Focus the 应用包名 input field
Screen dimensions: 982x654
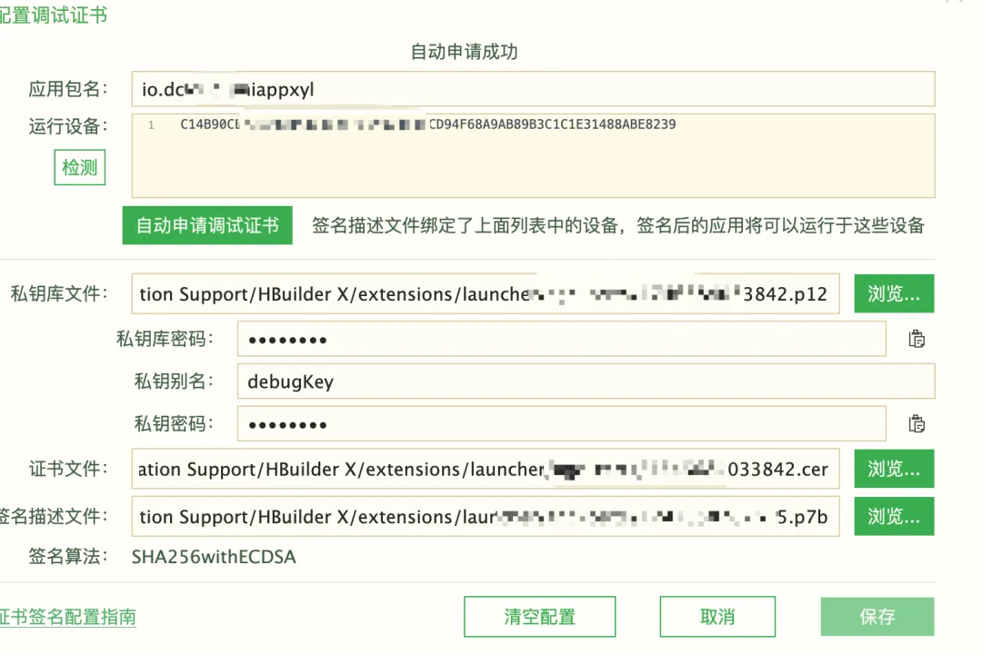pyautogui.click(x=533, y=89)
